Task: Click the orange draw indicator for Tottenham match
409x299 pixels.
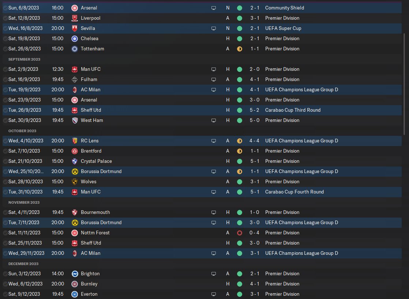Action: (x=240, y=49)
